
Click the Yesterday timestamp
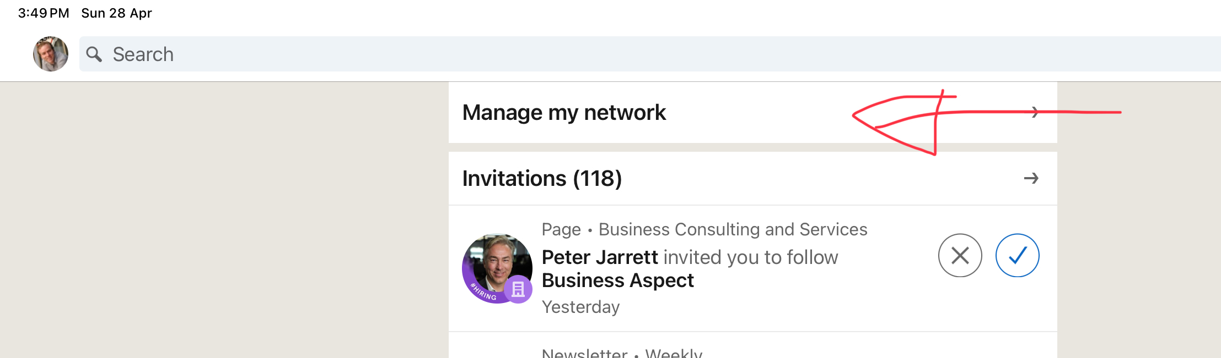click(580, 307)
